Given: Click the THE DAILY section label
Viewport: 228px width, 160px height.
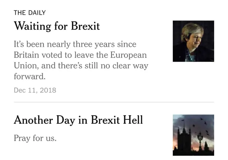Looking at the screenshot, I should (x=30, y=13).
